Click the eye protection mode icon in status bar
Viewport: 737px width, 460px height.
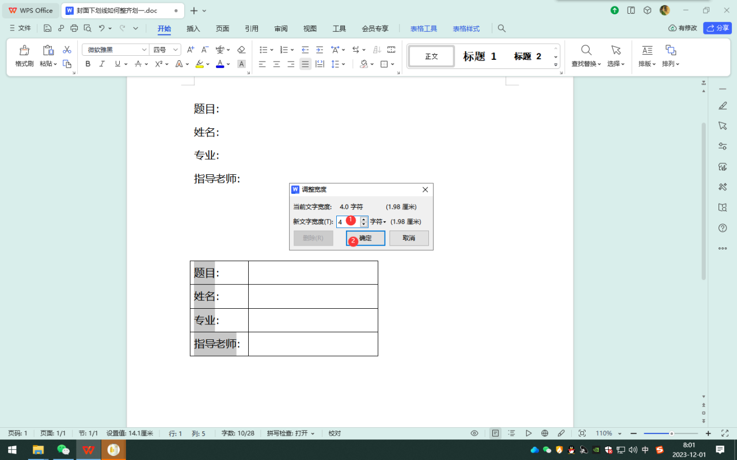(474, 433)
